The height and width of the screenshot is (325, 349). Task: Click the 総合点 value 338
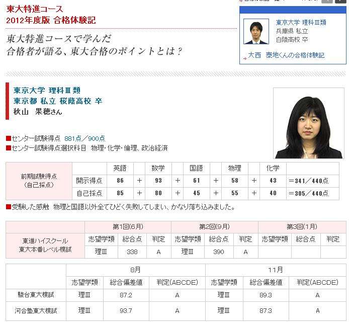tap(132, 252)
